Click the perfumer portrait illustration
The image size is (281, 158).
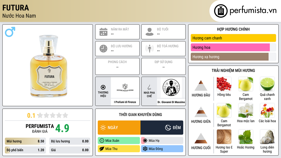click(171, 88)
